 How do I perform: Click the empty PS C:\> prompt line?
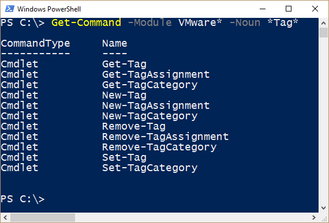click(x=23, y=199)
